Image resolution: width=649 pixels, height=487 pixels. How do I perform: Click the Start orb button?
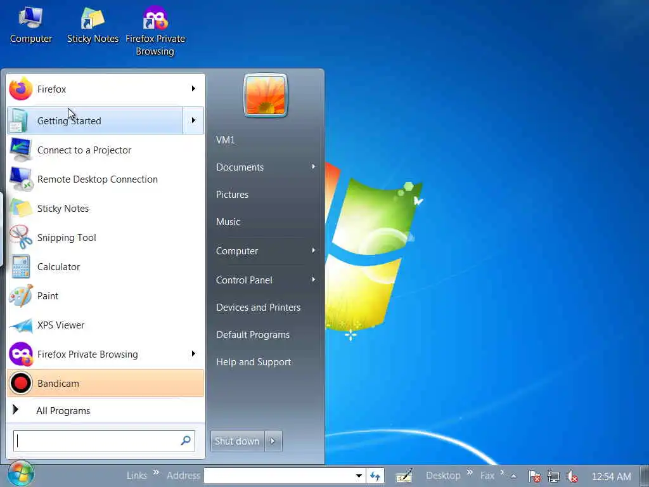pyautogui.click(x=20, y=473)
